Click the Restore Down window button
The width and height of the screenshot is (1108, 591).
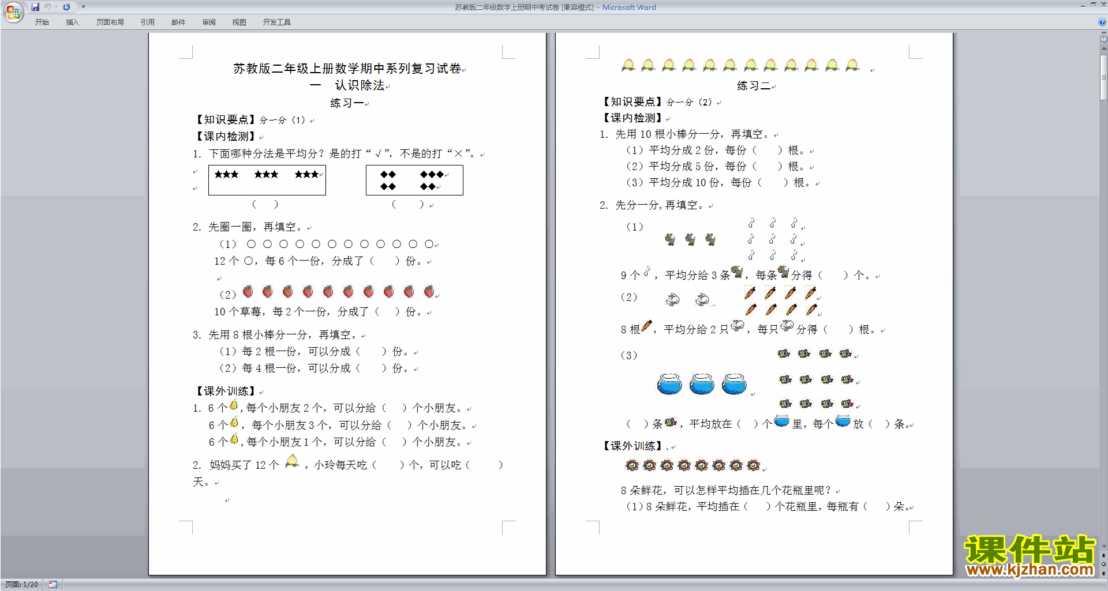1093,5
